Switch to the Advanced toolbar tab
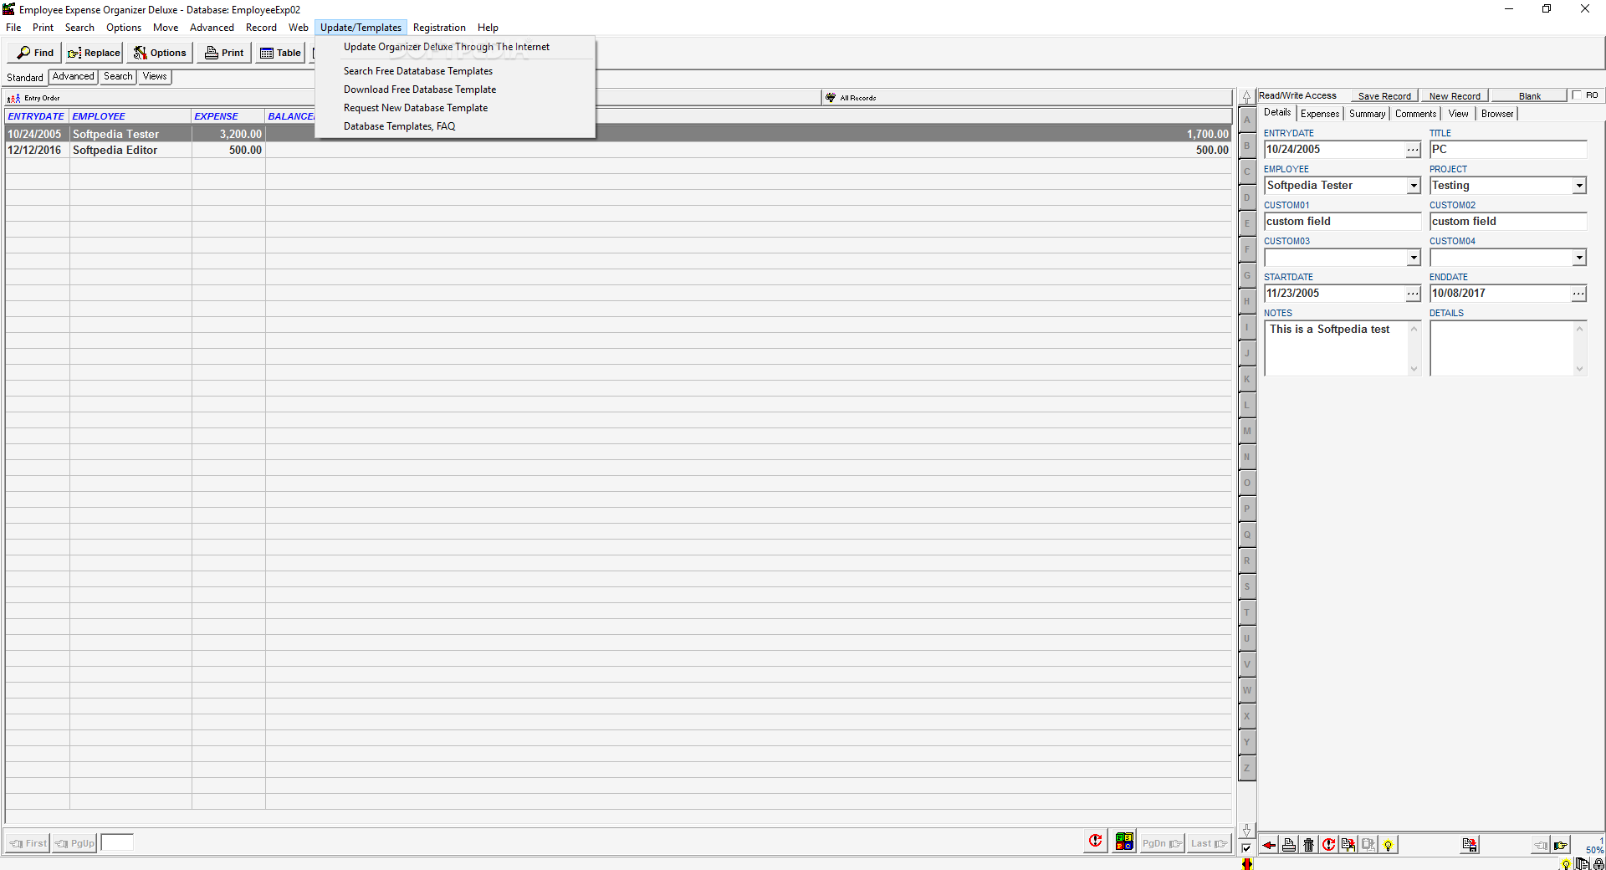Screen dimensions: 1606x870 coord(74,76)
